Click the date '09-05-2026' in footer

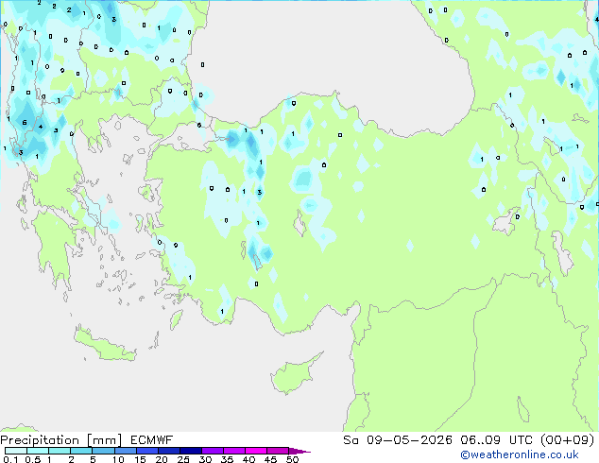coord(409,440)
